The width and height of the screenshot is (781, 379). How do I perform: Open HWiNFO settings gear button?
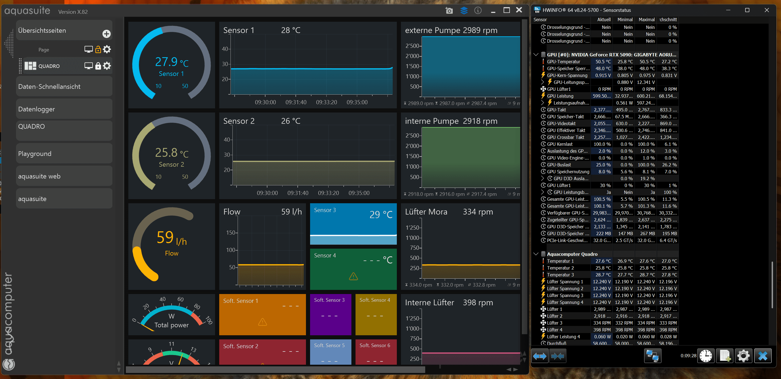click(x=743, y=356)
